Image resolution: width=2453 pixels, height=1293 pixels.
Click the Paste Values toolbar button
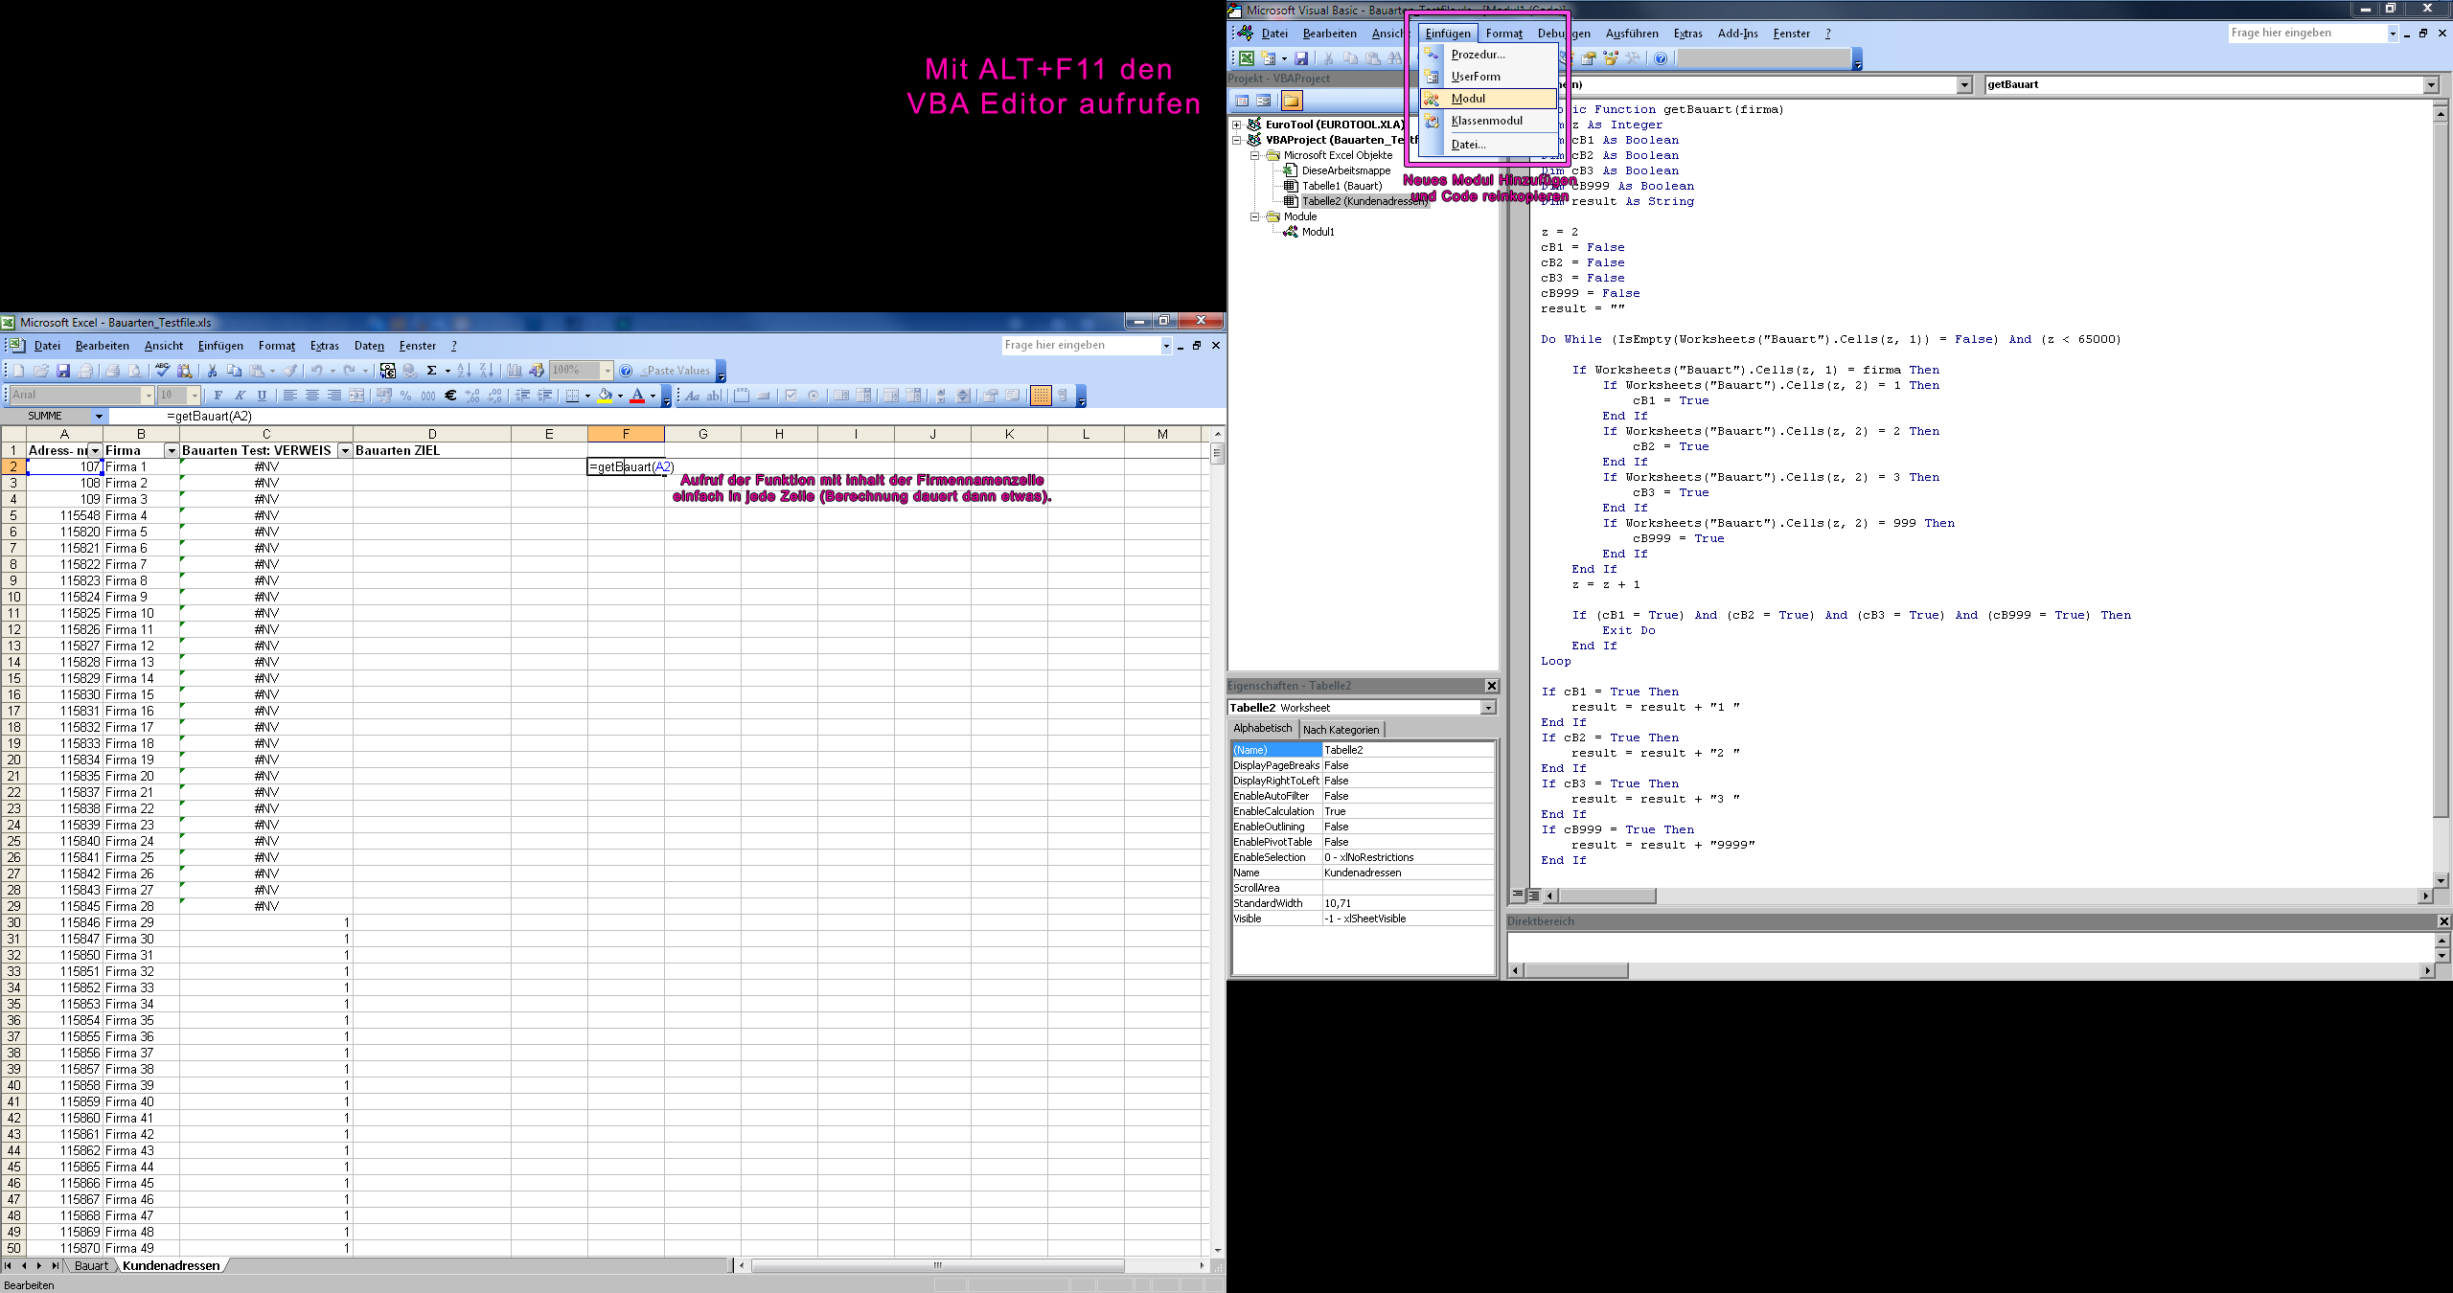click(675, 371)
